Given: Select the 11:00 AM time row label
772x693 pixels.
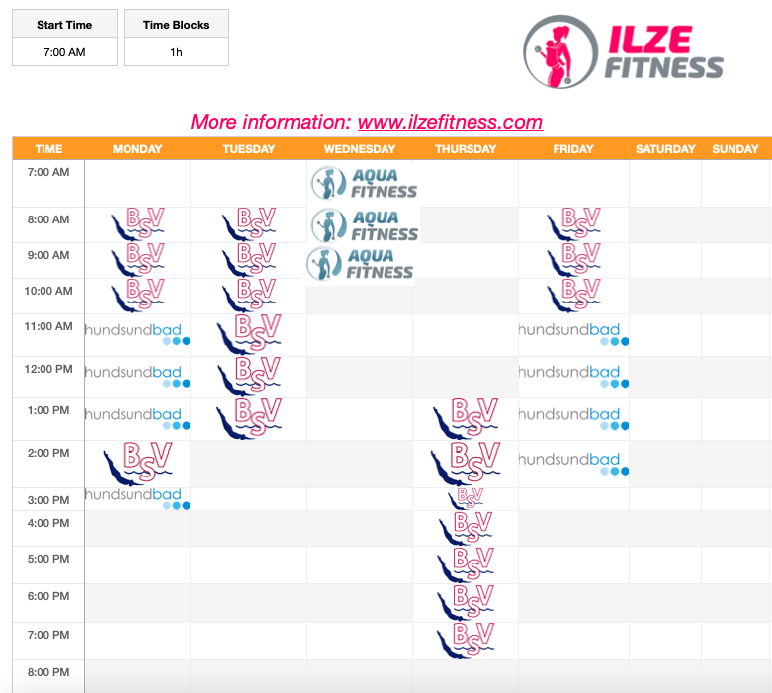Looking at the screenshot, I should coord(48,326).
